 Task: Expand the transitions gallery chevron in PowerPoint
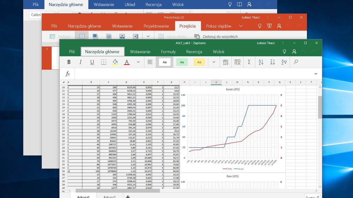(148, 36)
